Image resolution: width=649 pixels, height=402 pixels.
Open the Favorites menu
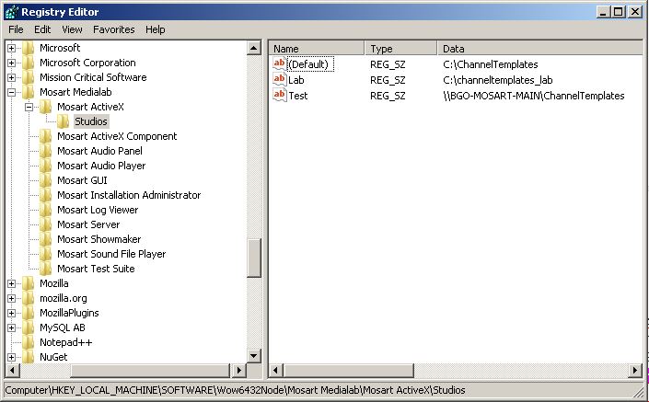click(113, 29)
